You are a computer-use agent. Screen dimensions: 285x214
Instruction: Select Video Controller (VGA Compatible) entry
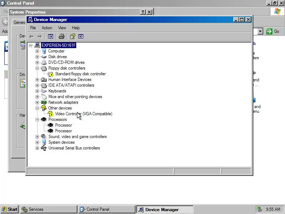click(84, 114)
